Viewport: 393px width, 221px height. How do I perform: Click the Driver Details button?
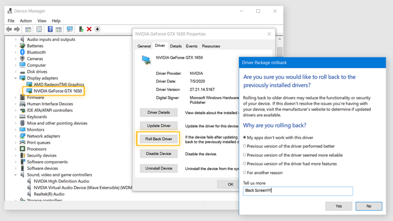[x=158, y=113]
